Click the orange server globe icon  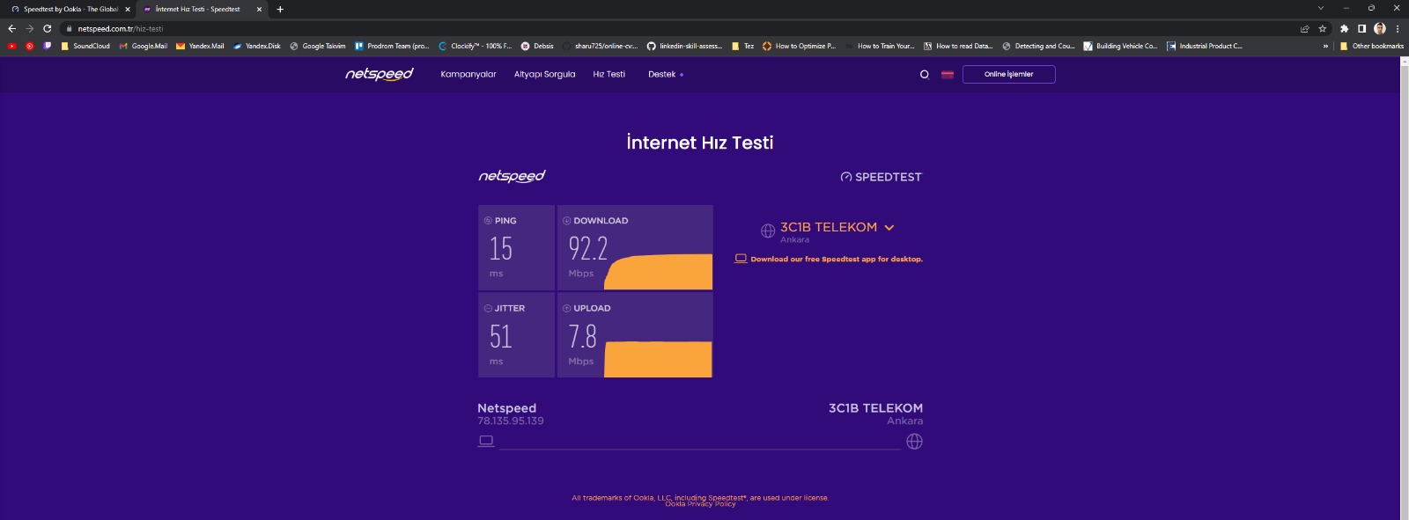point(768,231)
